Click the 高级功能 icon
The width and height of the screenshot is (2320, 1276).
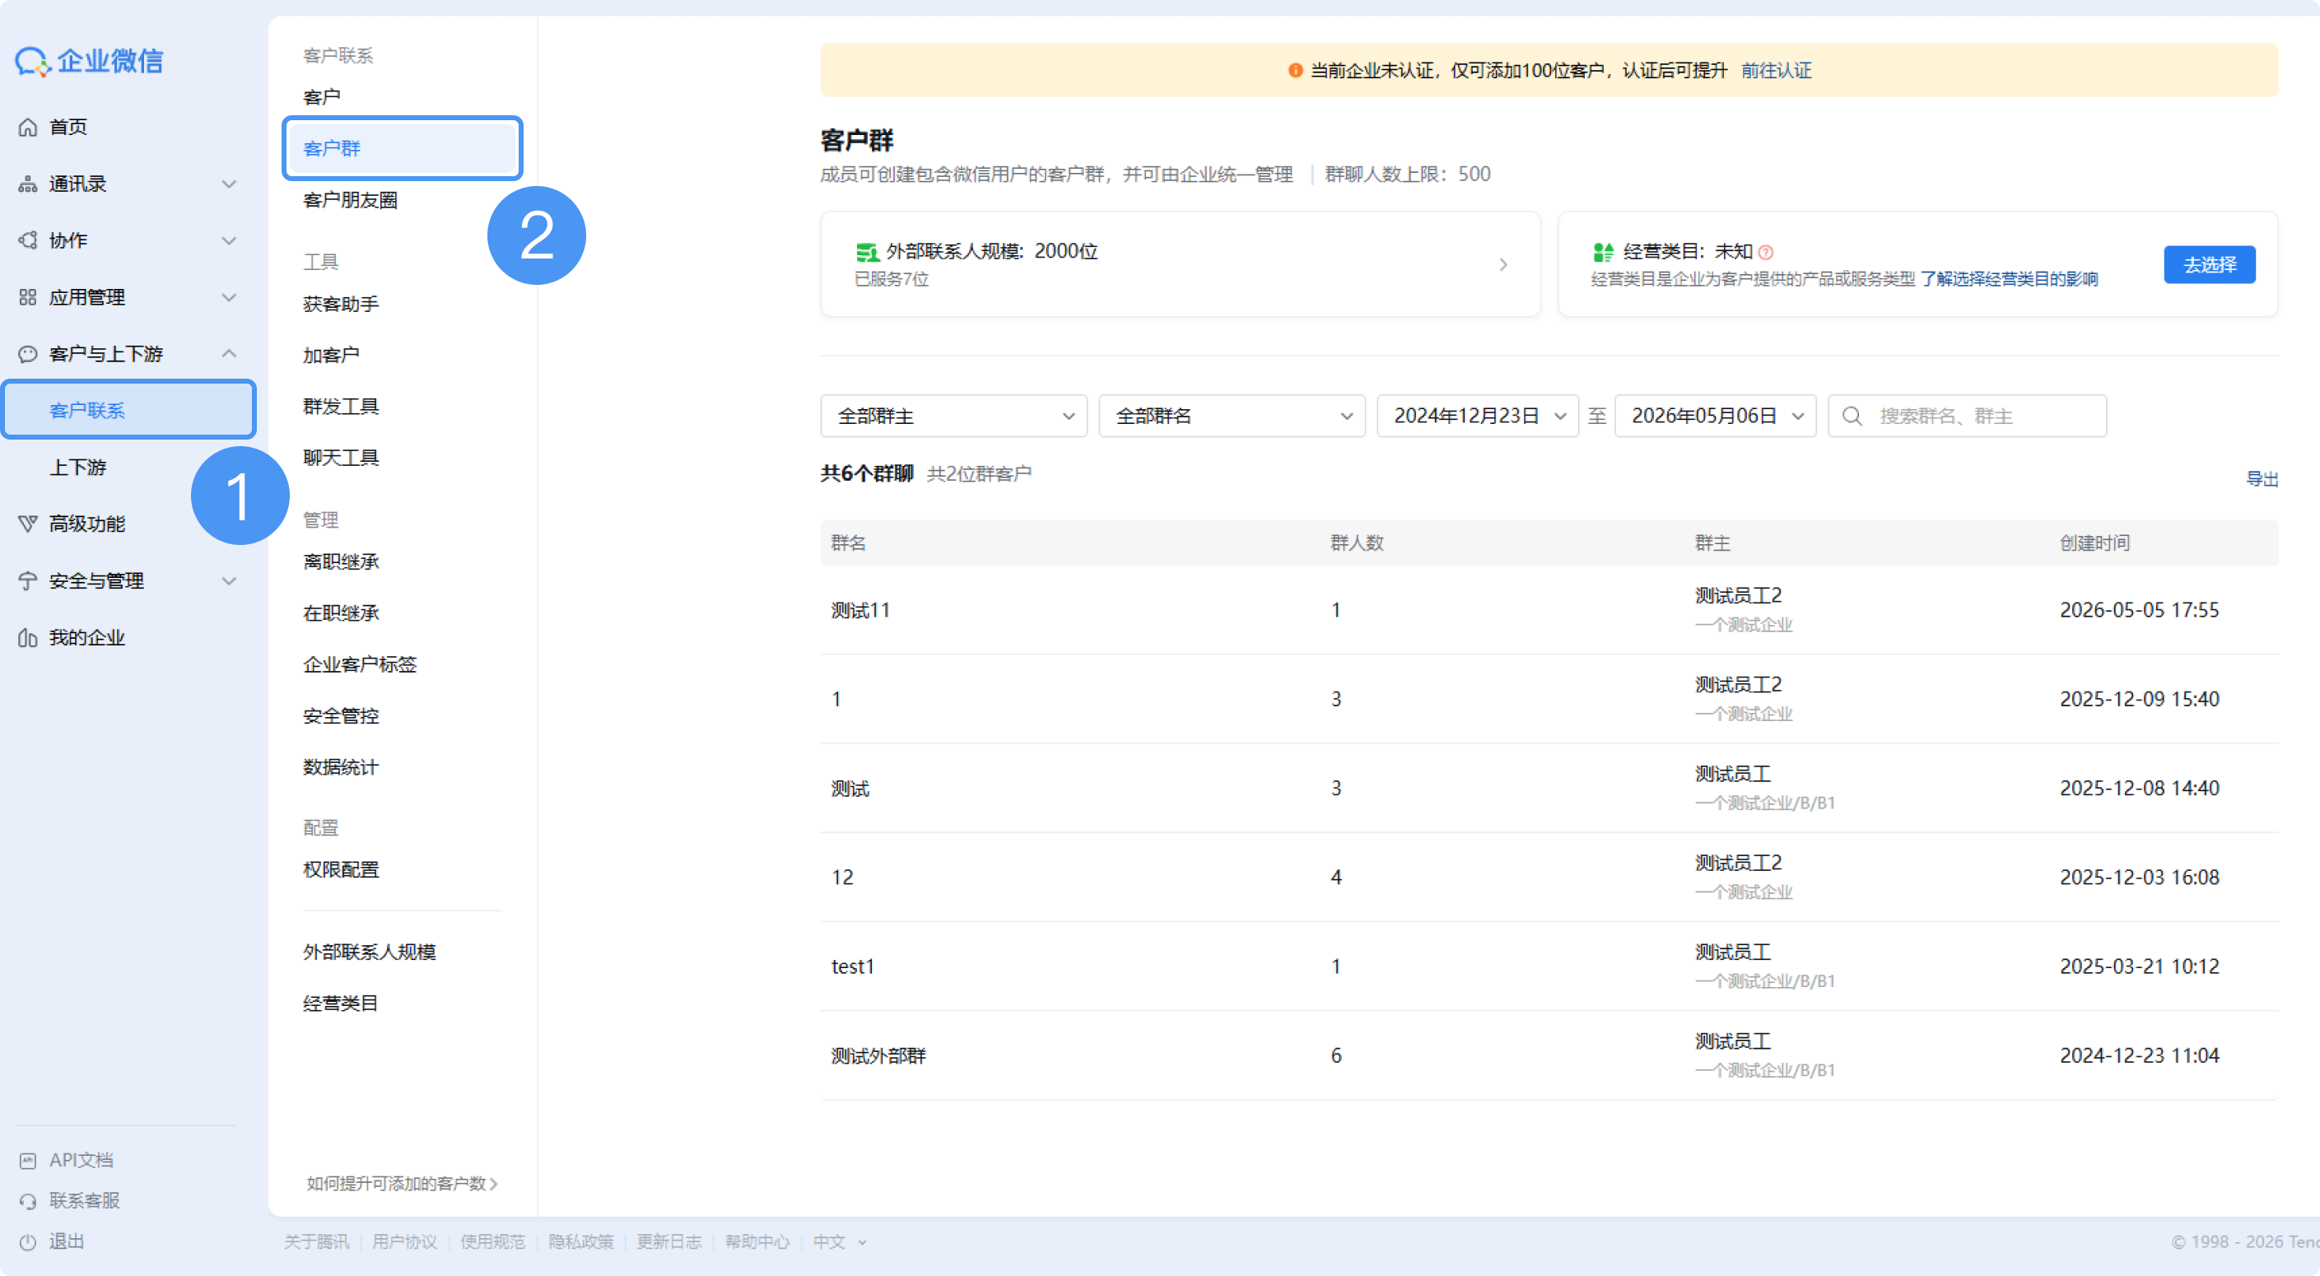coord(28,524)
